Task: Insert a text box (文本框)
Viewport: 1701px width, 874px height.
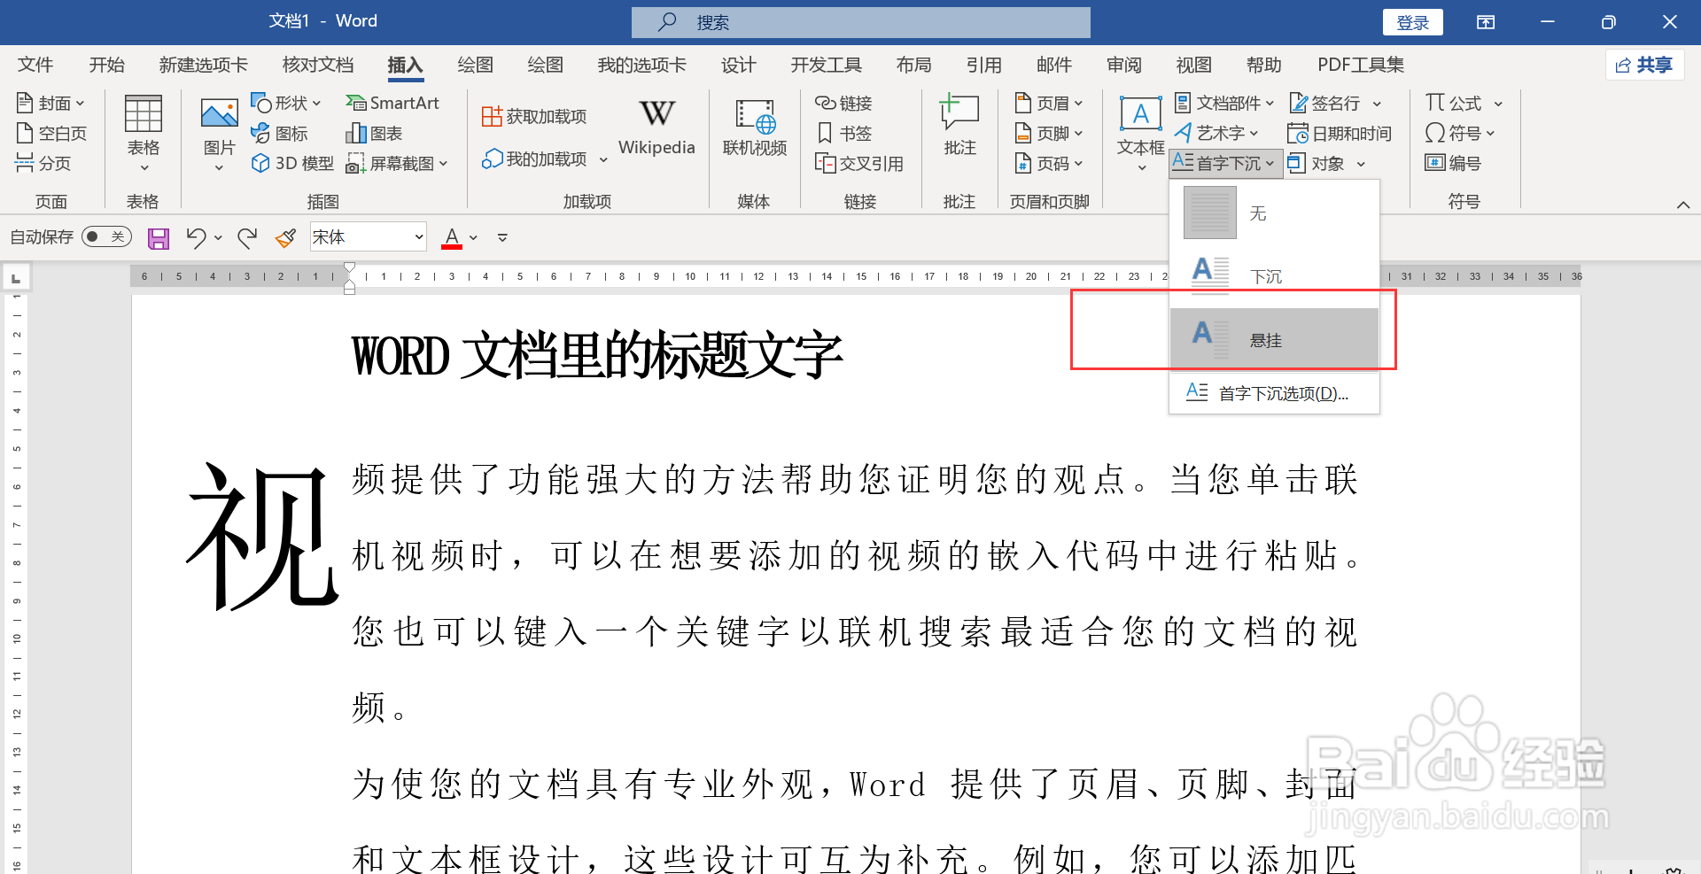Action: click(x=1140, y=133)
